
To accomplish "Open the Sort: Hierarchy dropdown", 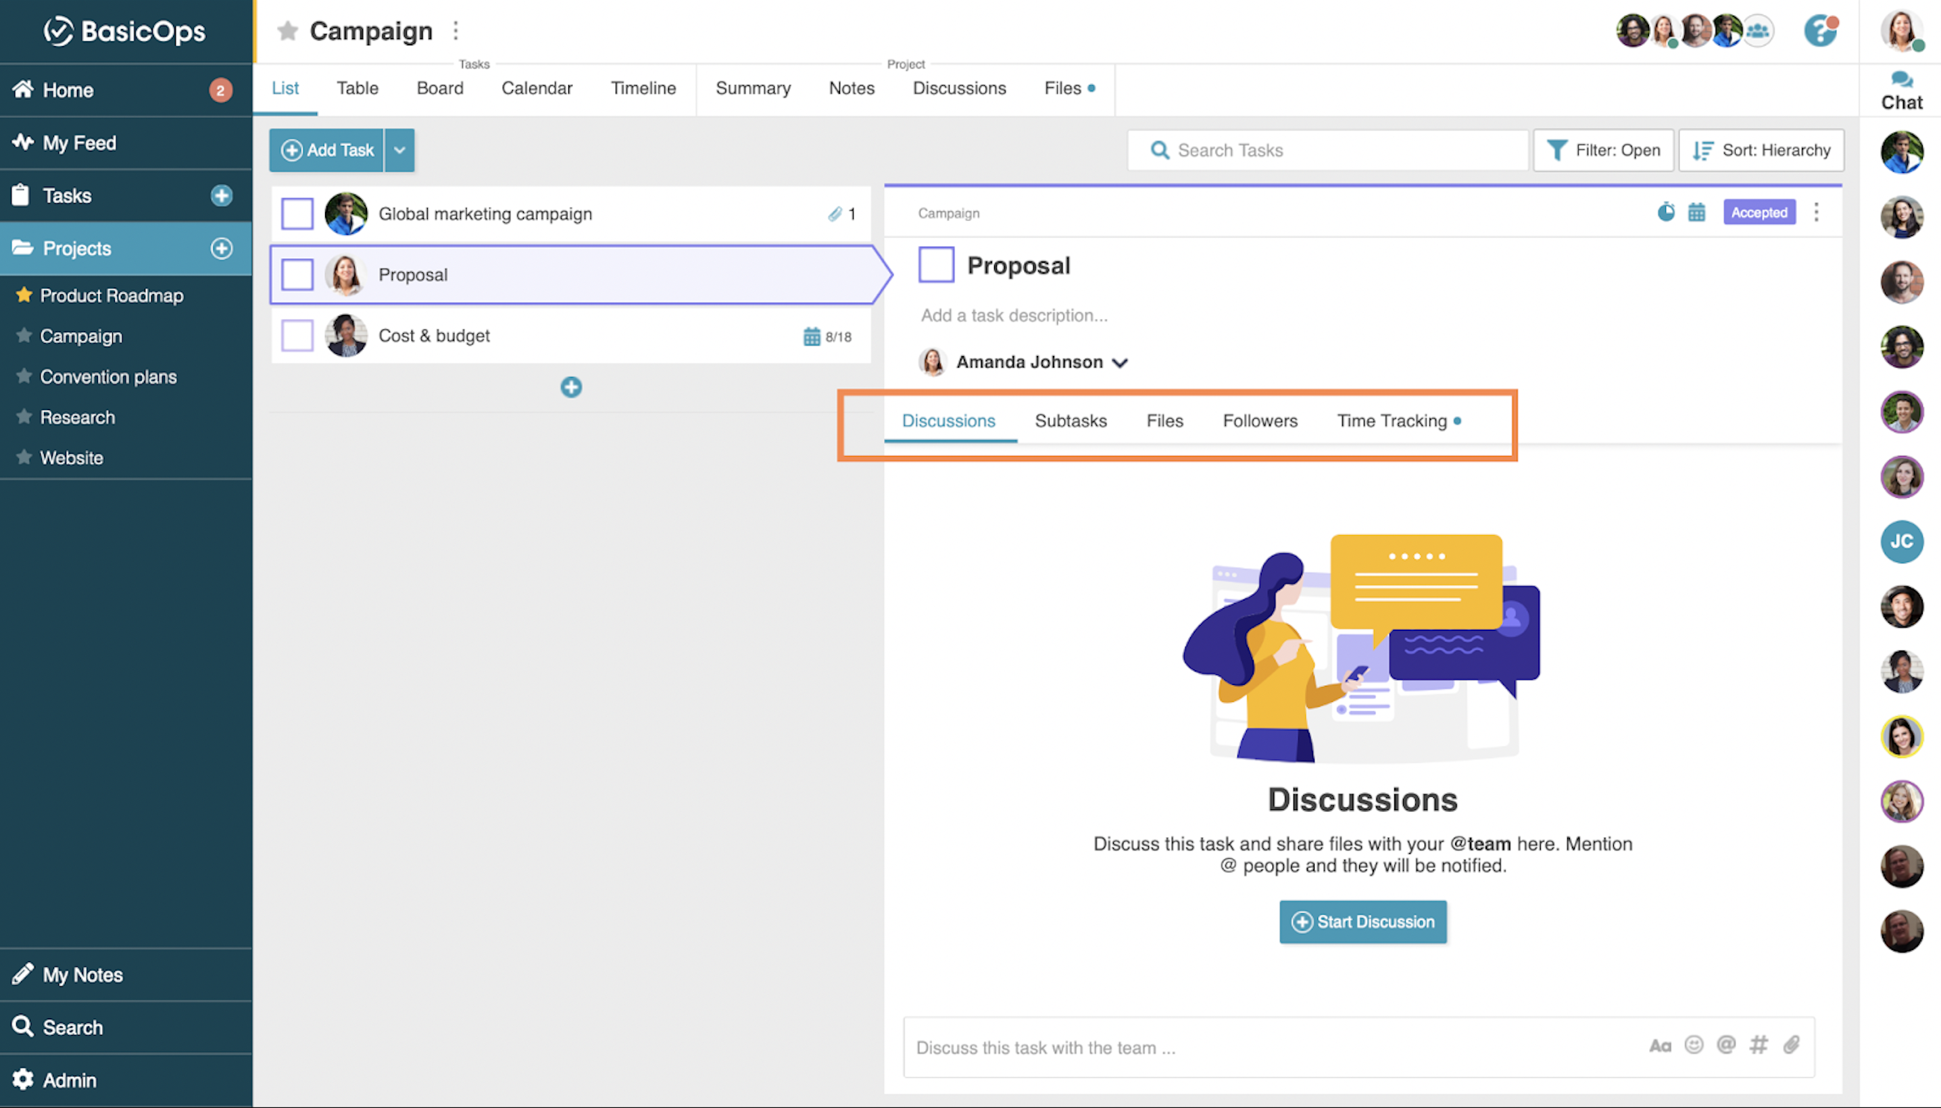I will pyautogui.click(x=1761, y=150).
